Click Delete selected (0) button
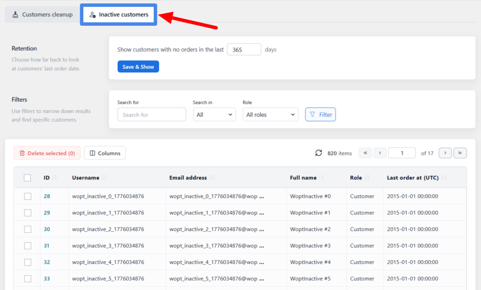This screenshot has width=481, height=290. [47, 153]
